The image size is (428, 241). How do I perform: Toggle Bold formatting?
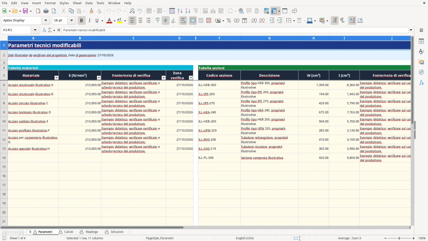tap(82, 21)
